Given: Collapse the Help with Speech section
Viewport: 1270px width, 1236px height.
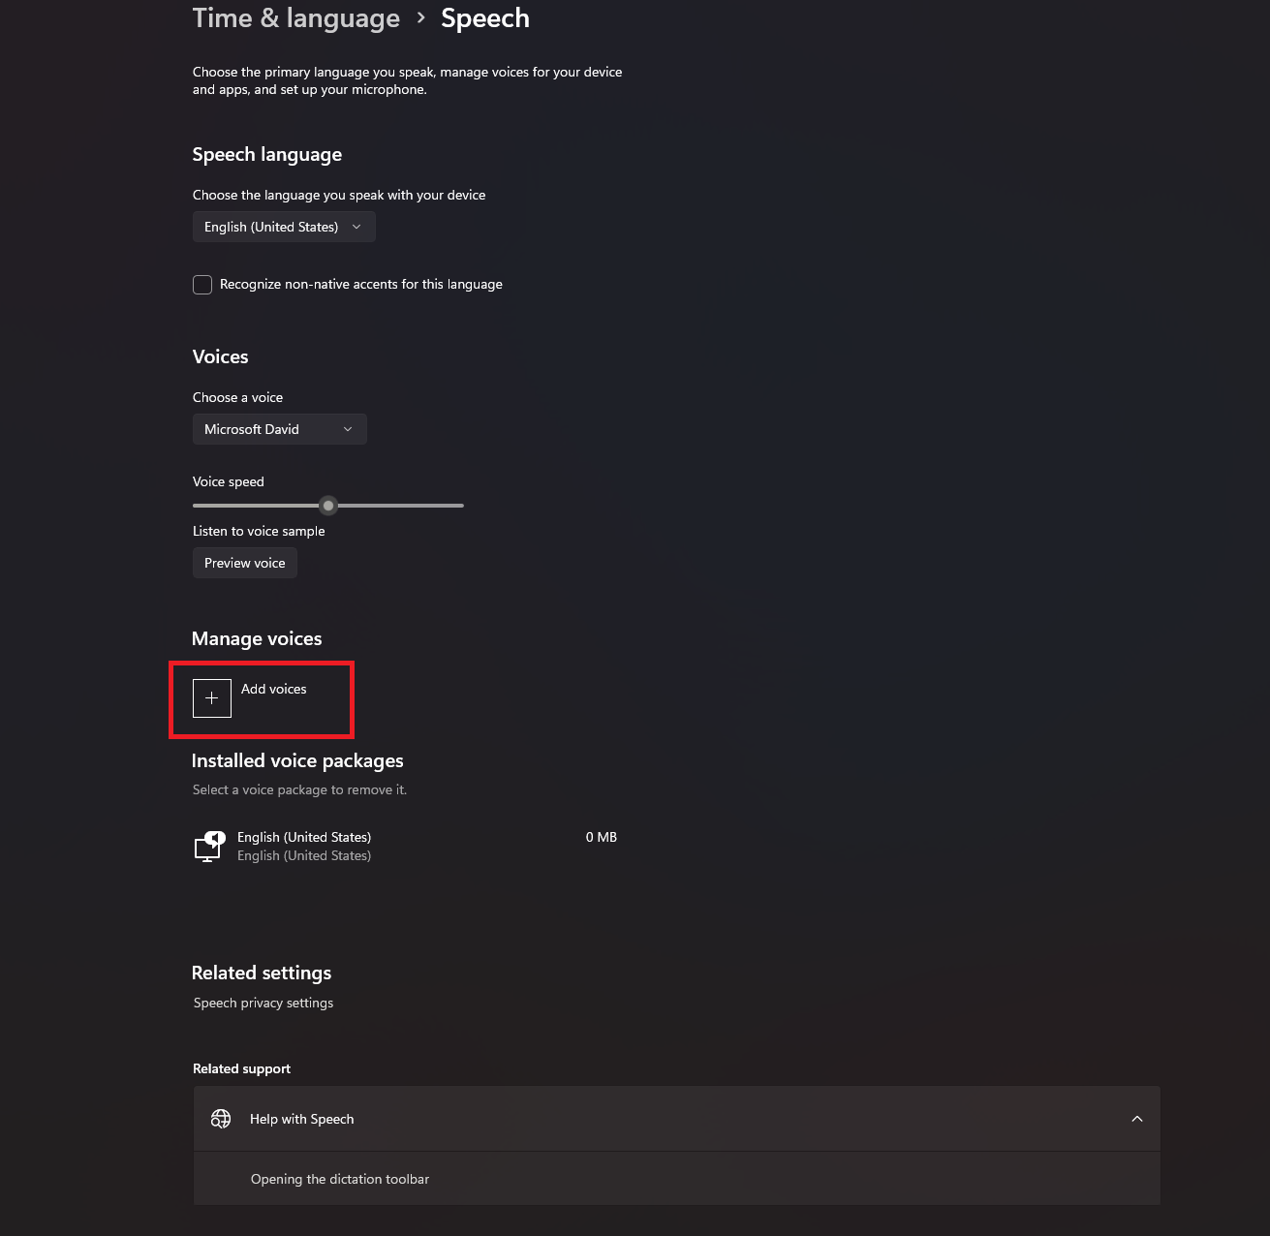Looking at the screenshot, I should point(1137,1119).
